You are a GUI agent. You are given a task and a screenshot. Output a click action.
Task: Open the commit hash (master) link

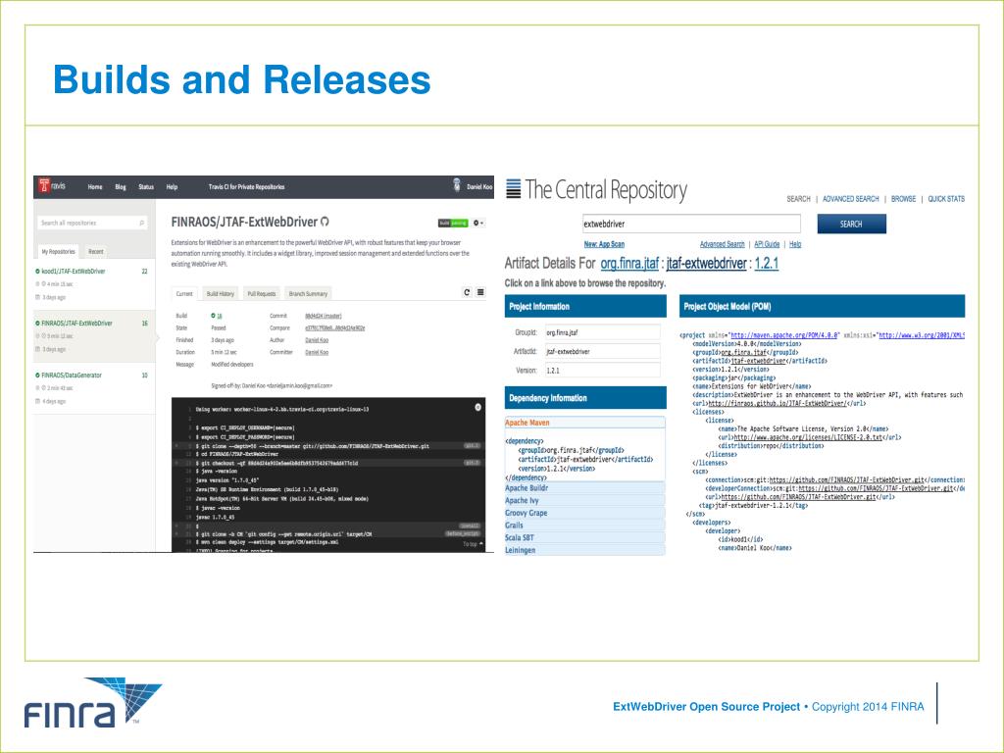coord(324,316)
